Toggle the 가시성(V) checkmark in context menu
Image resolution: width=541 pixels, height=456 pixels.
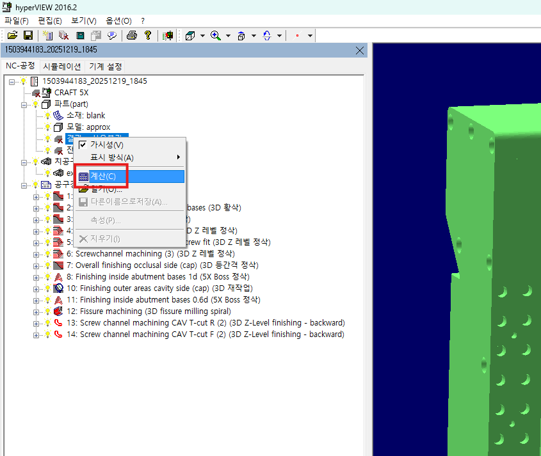(x=82, y=145)
